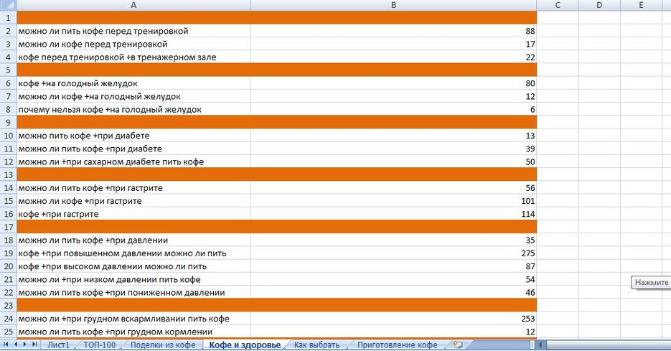The image size is (671, 351).
Task: Select row 13 header
Action: tap(8, 174)
